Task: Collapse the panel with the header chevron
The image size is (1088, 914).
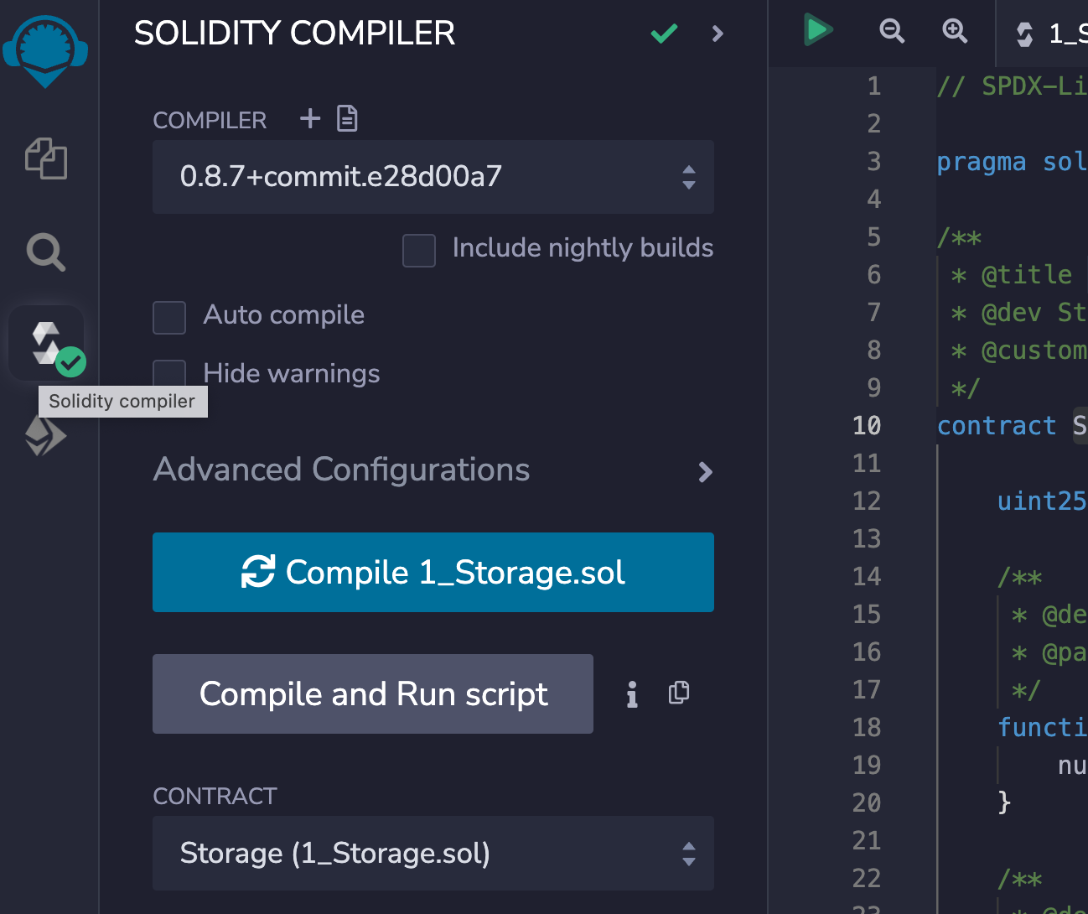Action: (x=718, y=34)
